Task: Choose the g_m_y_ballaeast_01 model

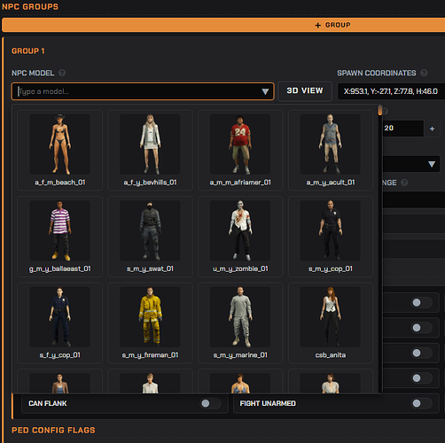Action: (x=60, y=237)
